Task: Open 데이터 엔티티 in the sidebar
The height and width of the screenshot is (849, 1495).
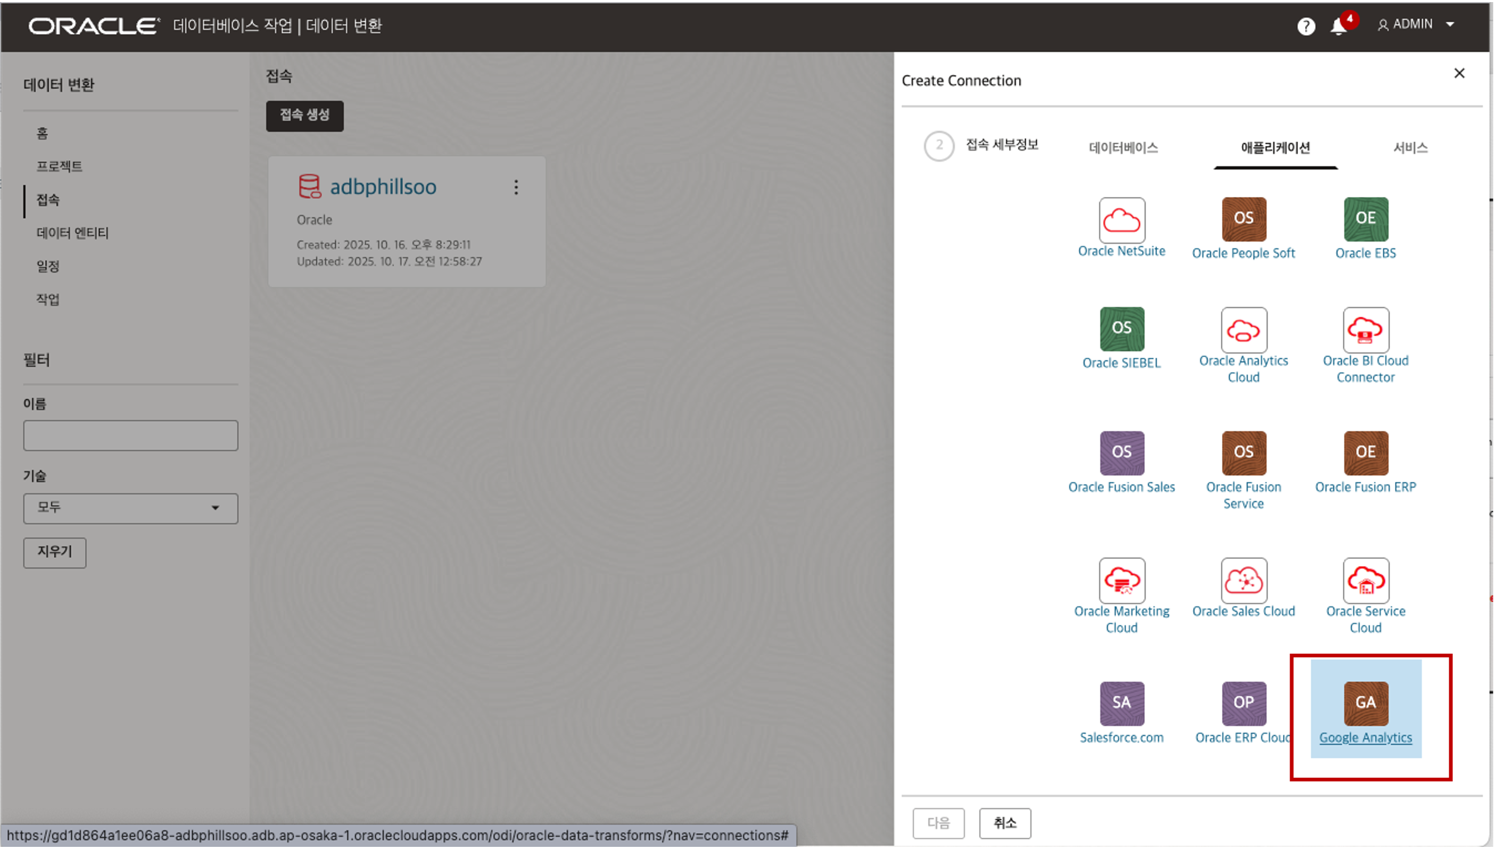Action: [x=72, y=233]
